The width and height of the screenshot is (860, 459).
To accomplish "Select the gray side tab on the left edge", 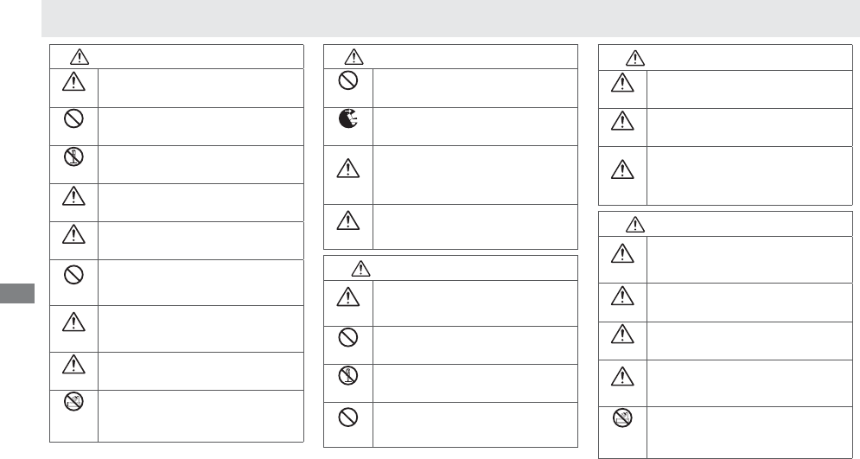I will pyautogui.click(x=16, y=291).
